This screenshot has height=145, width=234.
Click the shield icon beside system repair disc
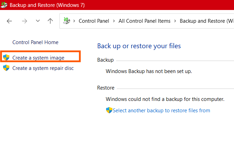click(6, 68)
